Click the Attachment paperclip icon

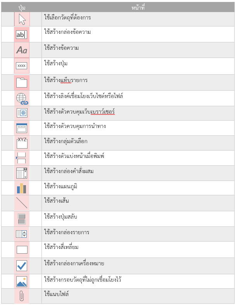(x=22, y=296)
